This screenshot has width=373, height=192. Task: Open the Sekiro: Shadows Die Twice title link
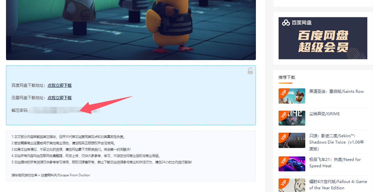336,142
